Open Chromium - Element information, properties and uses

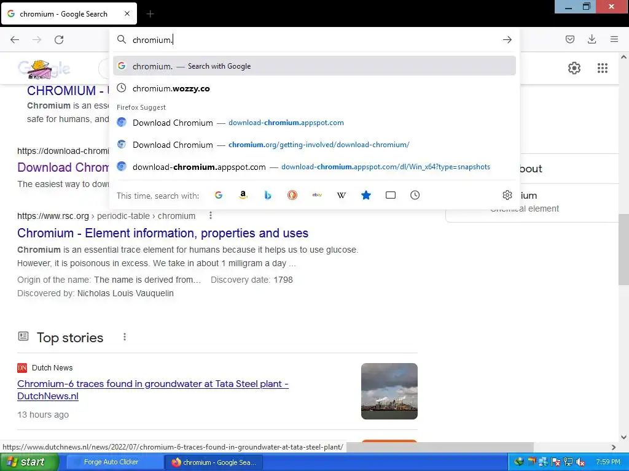pyautogui.click(x=163, y=233)
